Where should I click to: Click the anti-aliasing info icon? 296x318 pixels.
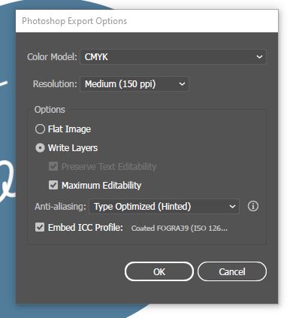(x=253, y=206)
